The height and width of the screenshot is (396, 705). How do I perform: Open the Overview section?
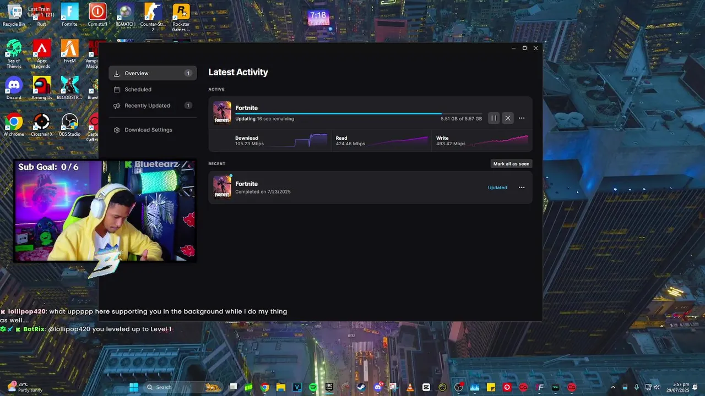click(153, 73)
